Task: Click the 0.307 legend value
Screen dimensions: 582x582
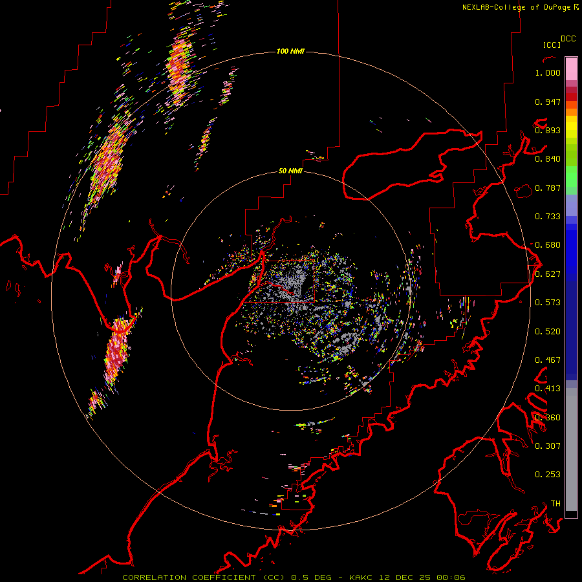Action: [548, 446]
